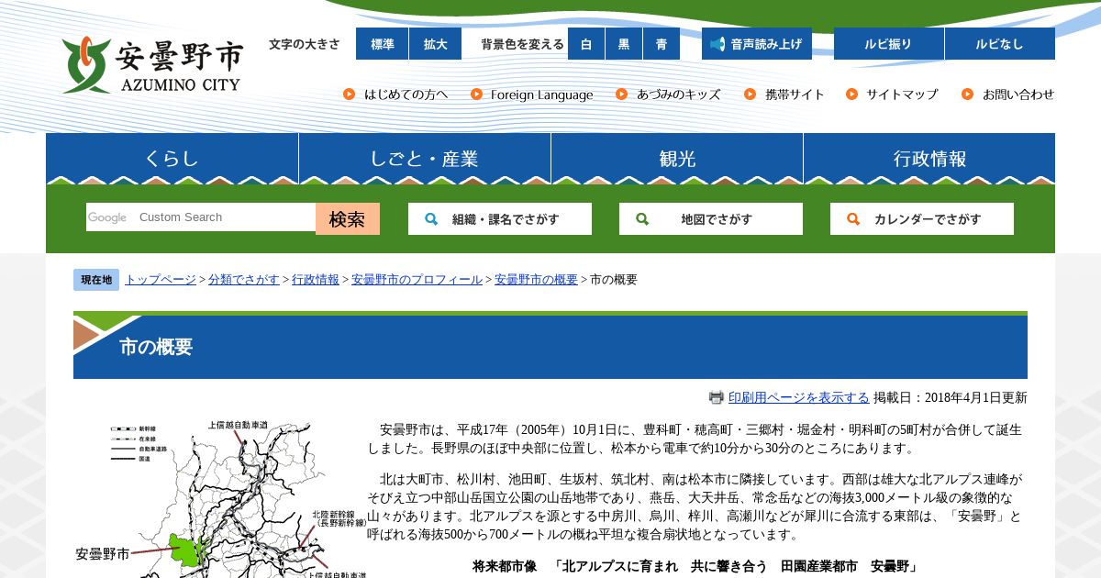Go to トップページ breadcrumb
1101x578 pixels.
tap(161, 280)
